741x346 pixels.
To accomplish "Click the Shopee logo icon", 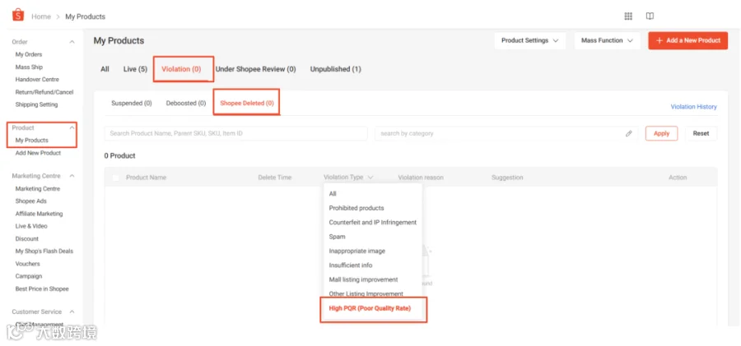I will [18, 16].
